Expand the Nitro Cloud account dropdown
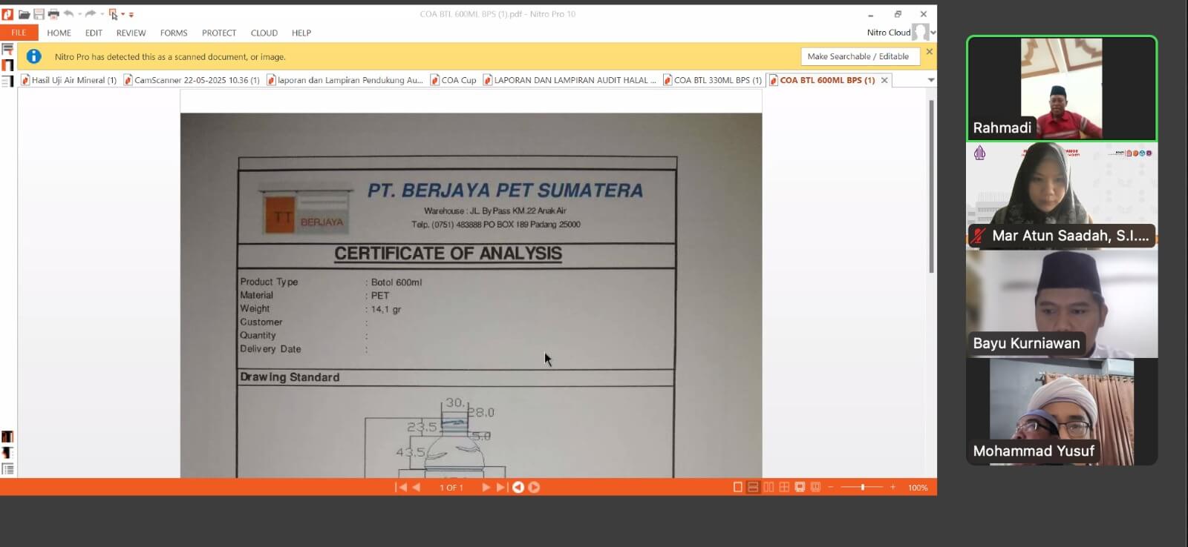 tap(933, 33)
